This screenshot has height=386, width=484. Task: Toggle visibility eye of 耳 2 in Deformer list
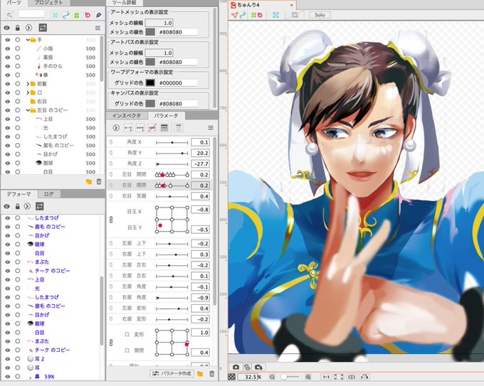click(8, 359)
